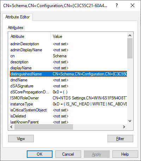141x161 pixels.
Task: Click the horizontal scrollbar thumb
Action: [x=44, y=127]
